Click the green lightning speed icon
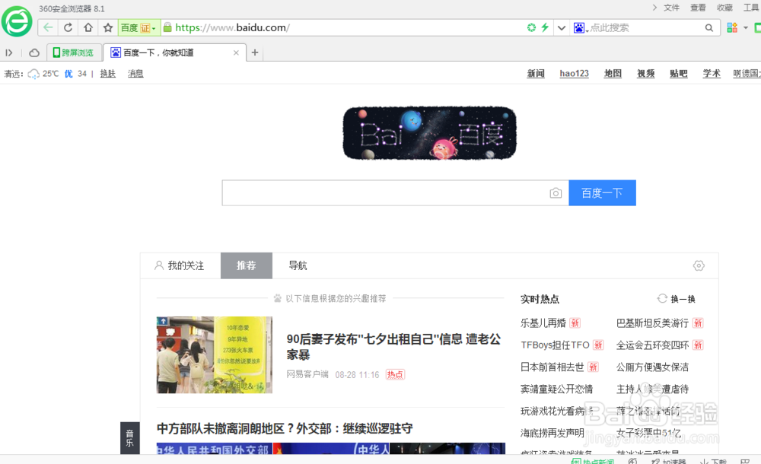 point(545,27)
